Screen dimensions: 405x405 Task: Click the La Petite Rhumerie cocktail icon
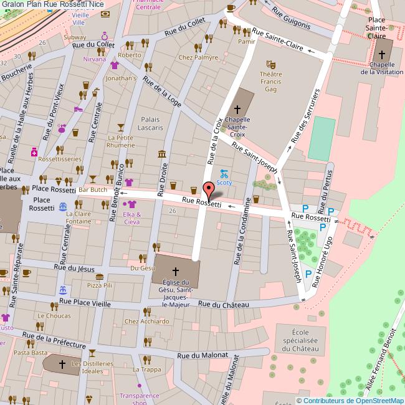click(x=120, y=128)
